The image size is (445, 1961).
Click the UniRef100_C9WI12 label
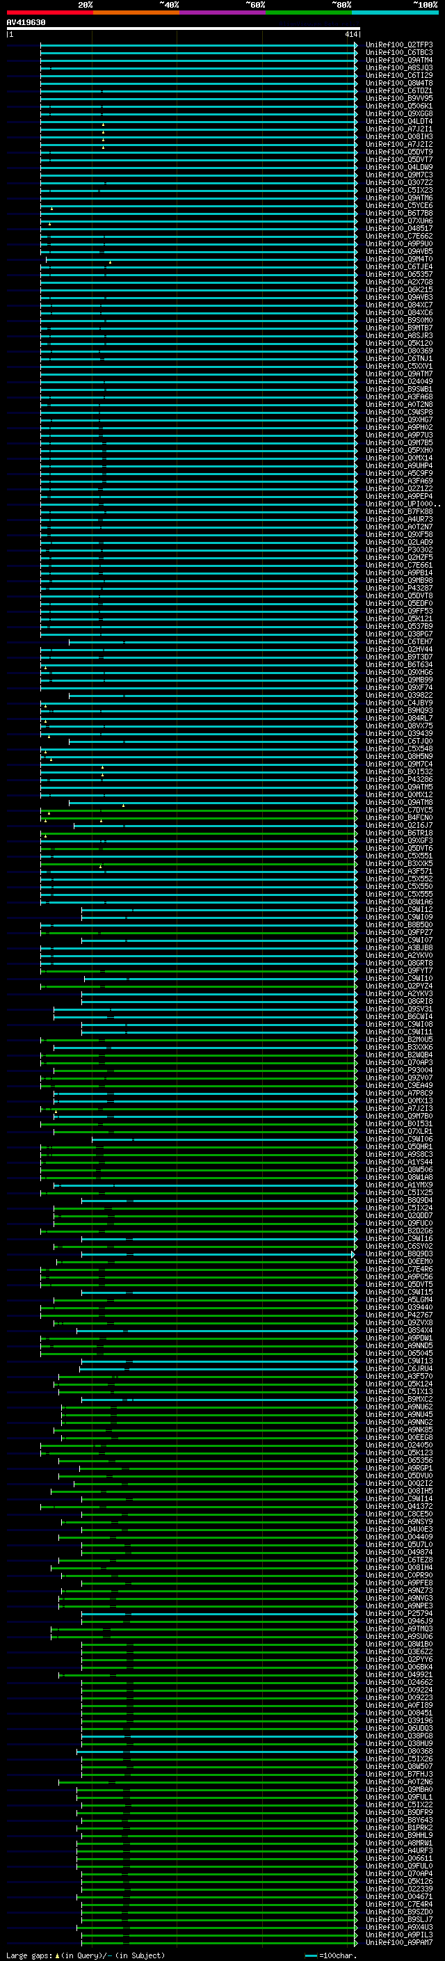tap(399, 910)
